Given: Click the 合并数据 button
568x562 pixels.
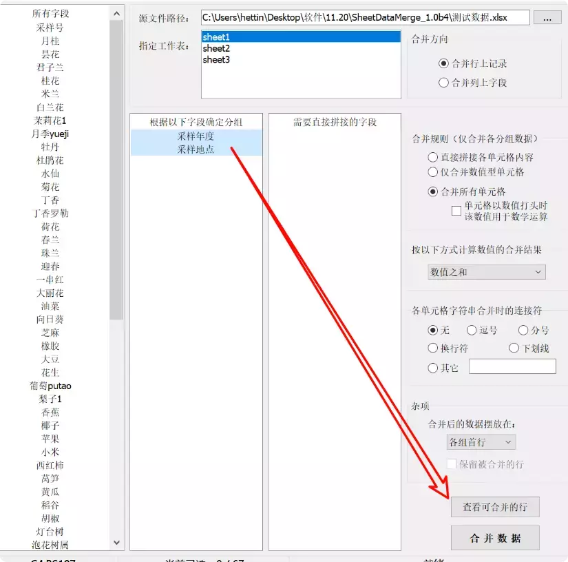Looking at the screenshot, I should tap(495, 537).
